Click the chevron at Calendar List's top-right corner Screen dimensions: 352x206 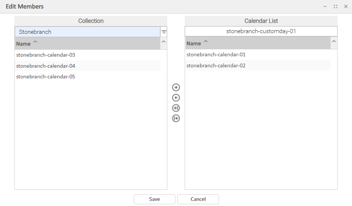334,42
